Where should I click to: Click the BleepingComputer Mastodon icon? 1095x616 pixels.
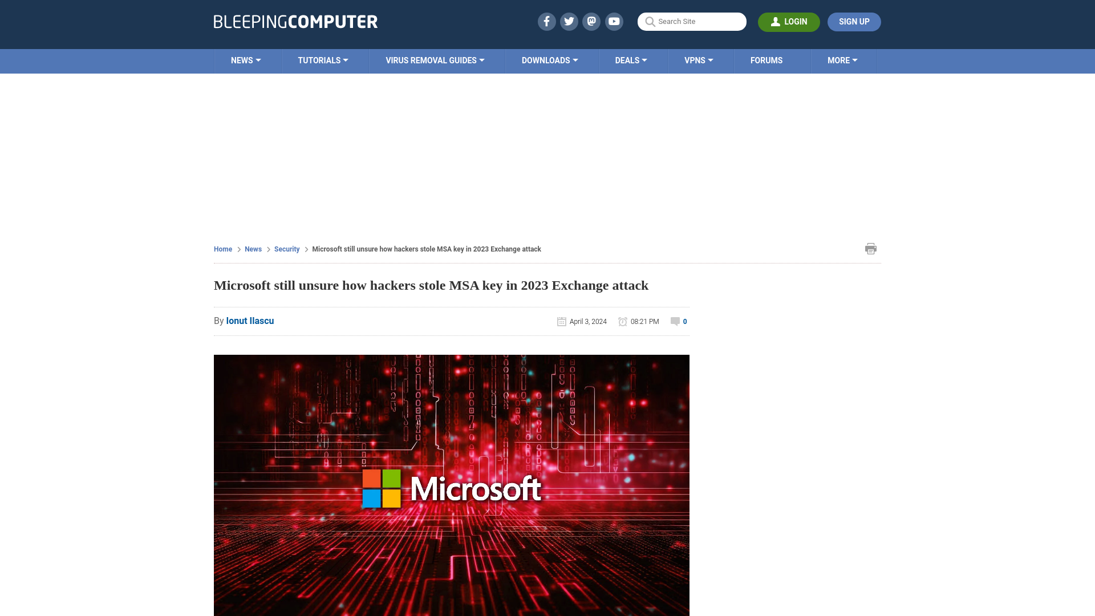coord(592,21)
